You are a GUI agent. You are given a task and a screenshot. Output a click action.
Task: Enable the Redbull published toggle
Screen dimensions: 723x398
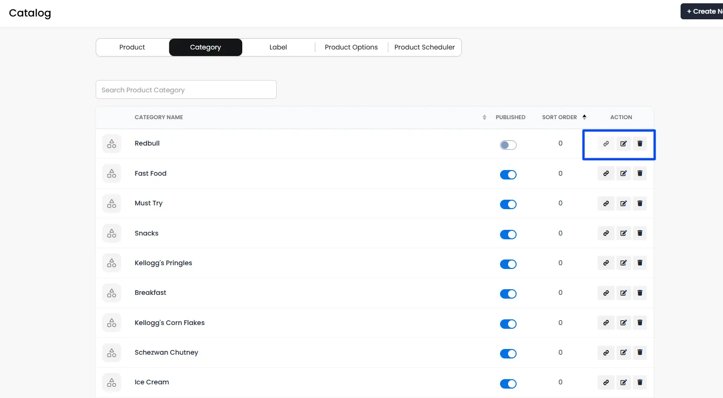pos(508,145)
